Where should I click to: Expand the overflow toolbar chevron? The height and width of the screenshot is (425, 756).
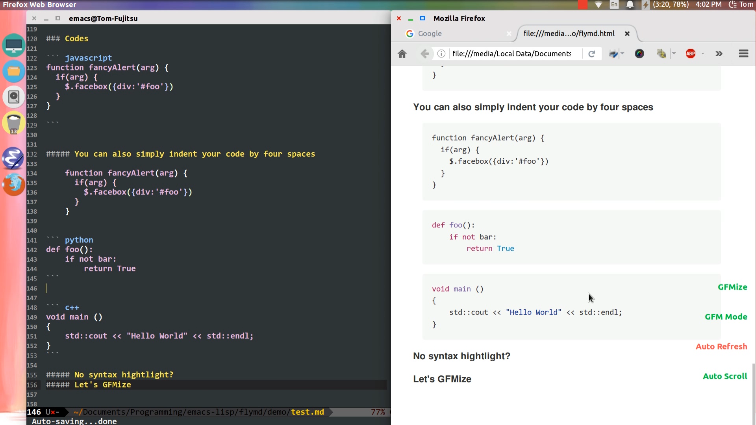click(719, 54)
